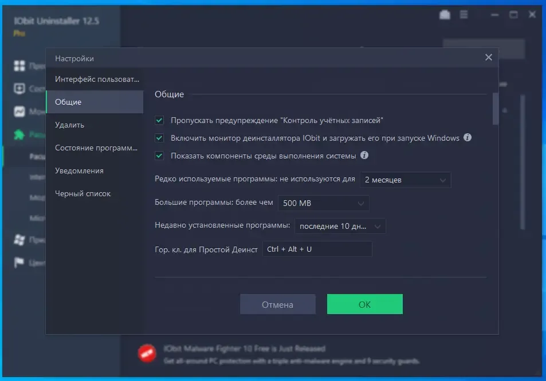Toggle "Показать компоненты среды выполнения" checkbox
Viewport: 546px width, 381px height.
click(x=159, y=156)
